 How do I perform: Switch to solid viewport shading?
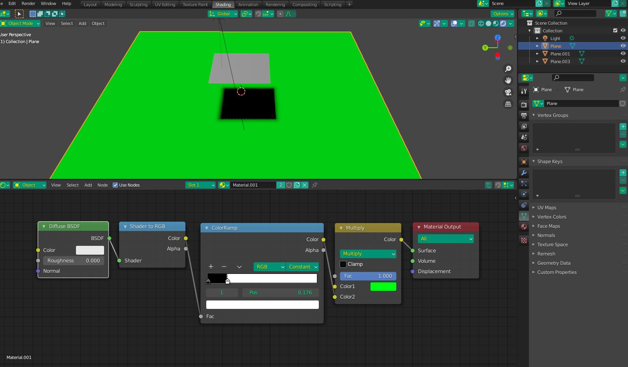[488, 23]
